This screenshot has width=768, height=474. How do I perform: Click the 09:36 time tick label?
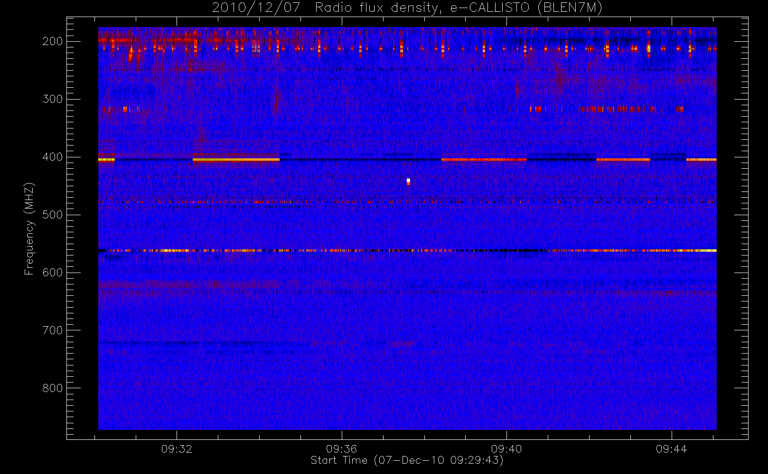tap(341, 449)
